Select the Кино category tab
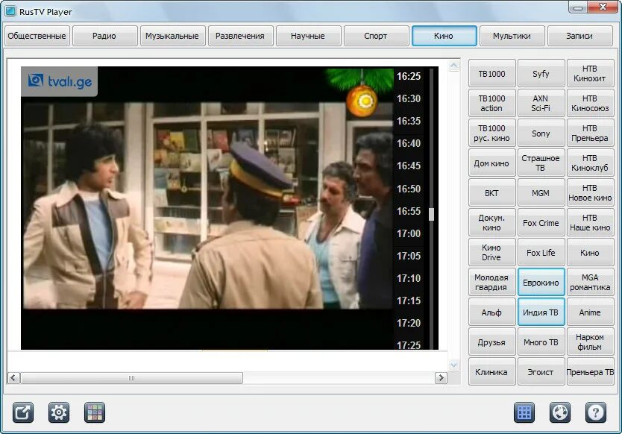The image size is (622, 434). [444, 36]
